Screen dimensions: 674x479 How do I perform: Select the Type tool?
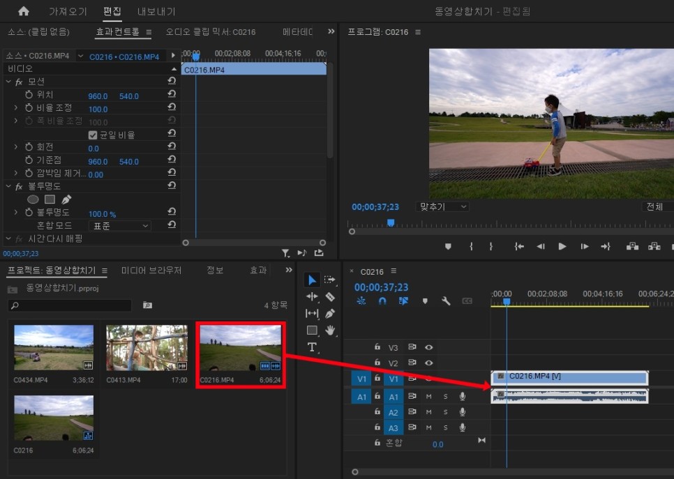(x=312, y=347)
